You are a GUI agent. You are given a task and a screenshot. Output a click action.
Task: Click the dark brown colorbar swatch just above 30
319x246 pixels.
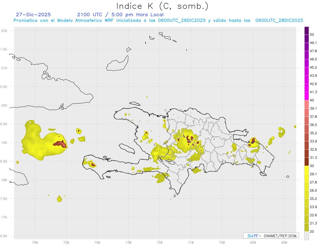click(x=307, y=162)
